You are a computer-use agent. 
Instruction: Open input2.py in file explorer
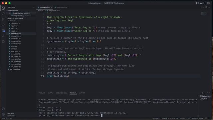[x=14, y=31]
